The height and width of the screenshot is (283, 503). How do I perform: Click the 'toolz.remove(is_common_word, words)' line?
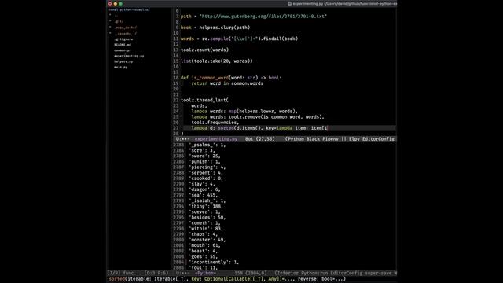[258, 117]
